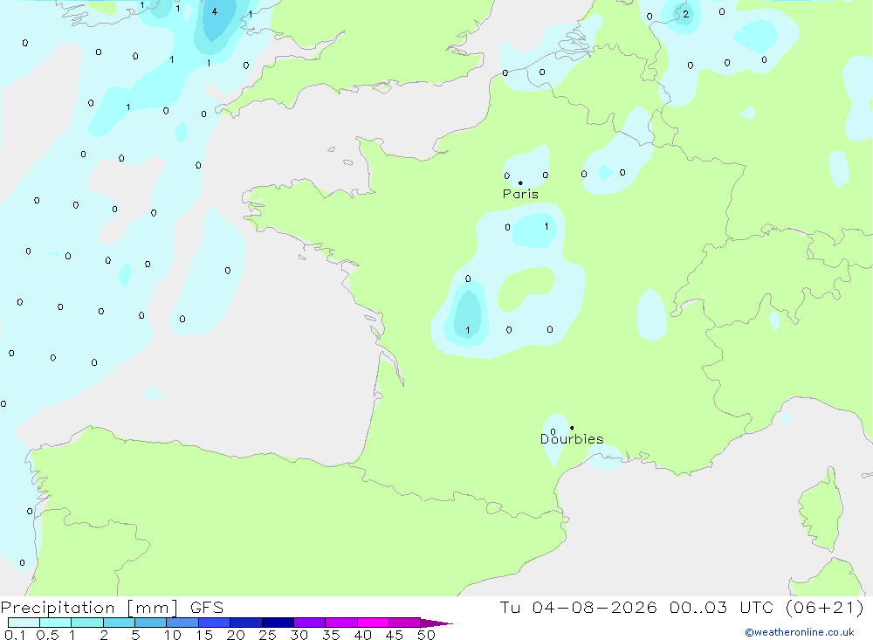Click the '0.1' legend scale label
Image resolution: width=873 pixels, height=640 pixels.
[x=15, y=635]
